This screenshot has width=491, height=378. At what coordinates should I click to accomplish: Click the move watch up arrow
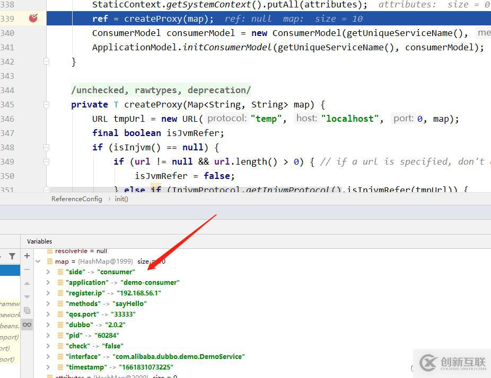[27, 284]
